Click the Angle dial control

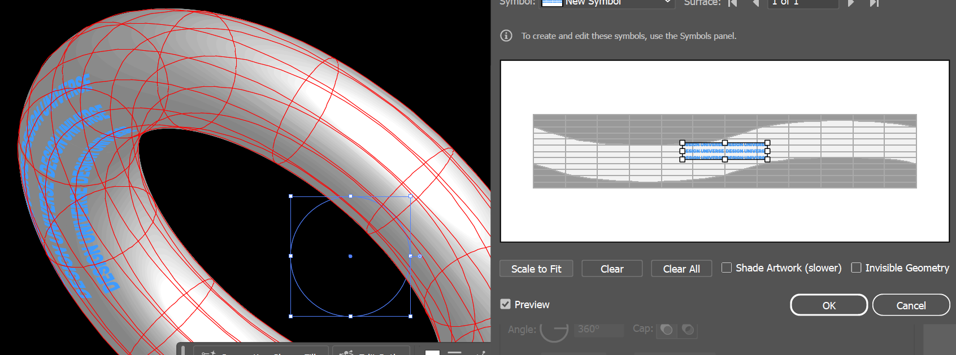554,329
